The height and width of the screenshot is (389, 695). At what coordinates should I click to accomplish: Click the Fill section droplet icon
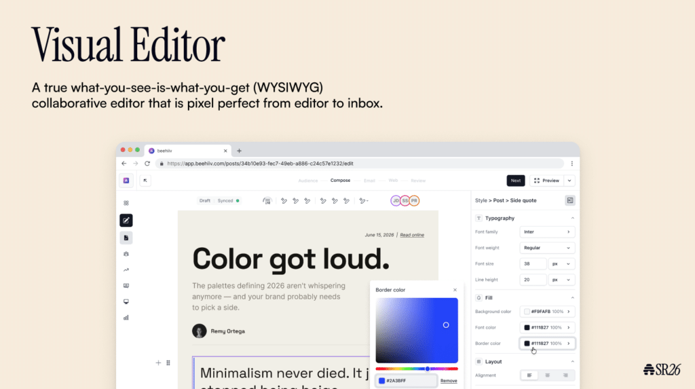click(478, 298)
